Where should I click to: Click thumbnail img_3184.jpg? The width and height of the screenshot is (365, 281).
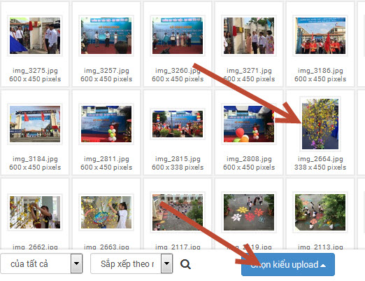[x=35, y=124]
